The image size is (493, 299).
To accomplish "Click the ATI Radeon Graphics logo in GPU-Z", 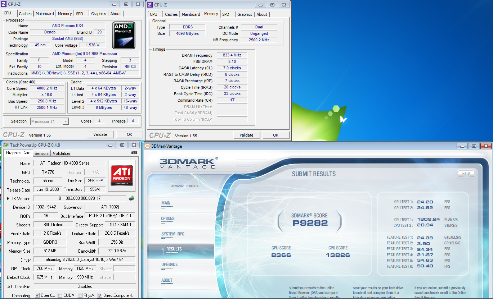I will point(122,176).
